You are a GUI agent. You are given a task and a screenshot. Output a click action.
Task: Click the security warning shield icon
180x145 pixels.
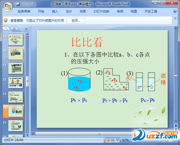(x=6, y=20)
